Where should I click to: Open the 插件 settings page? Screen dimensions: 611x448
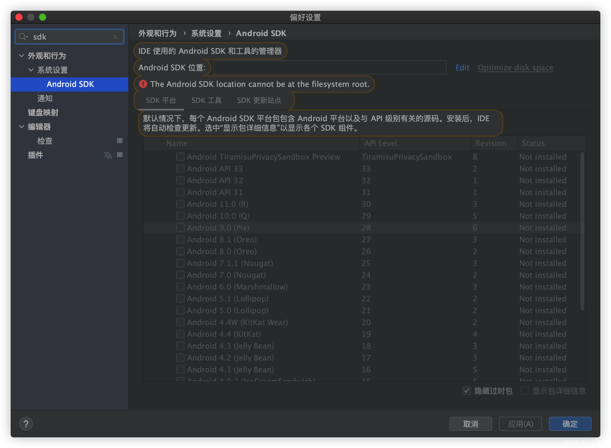(35, 155)
